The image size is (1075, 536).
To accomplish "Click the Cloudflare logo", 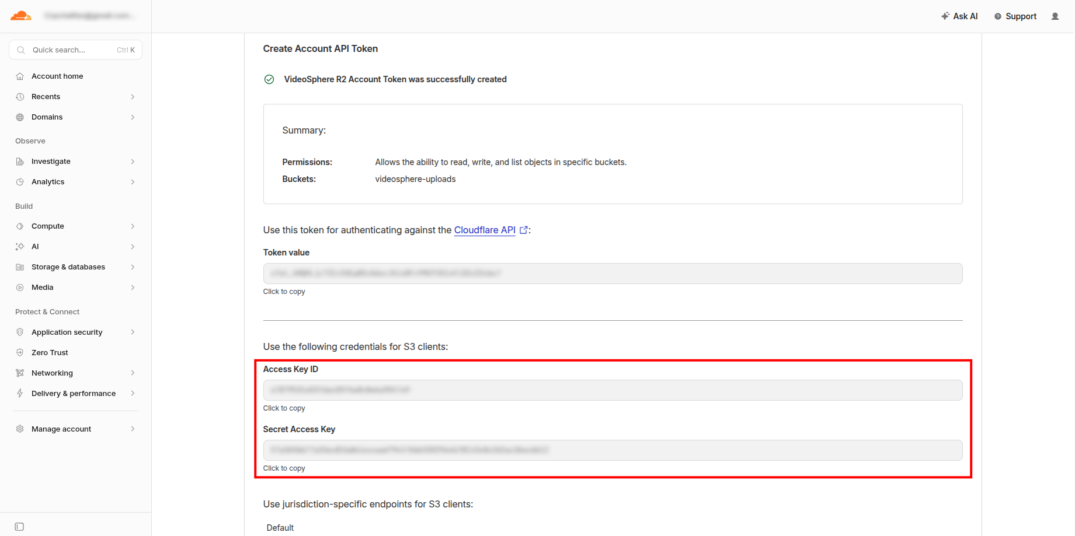I will point(20,16).
